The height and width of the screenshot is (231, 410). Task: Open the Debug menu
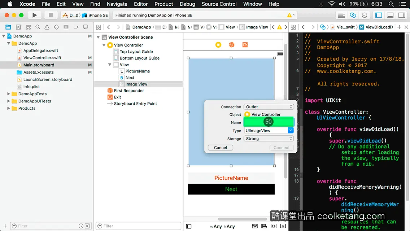pos(187,4)
